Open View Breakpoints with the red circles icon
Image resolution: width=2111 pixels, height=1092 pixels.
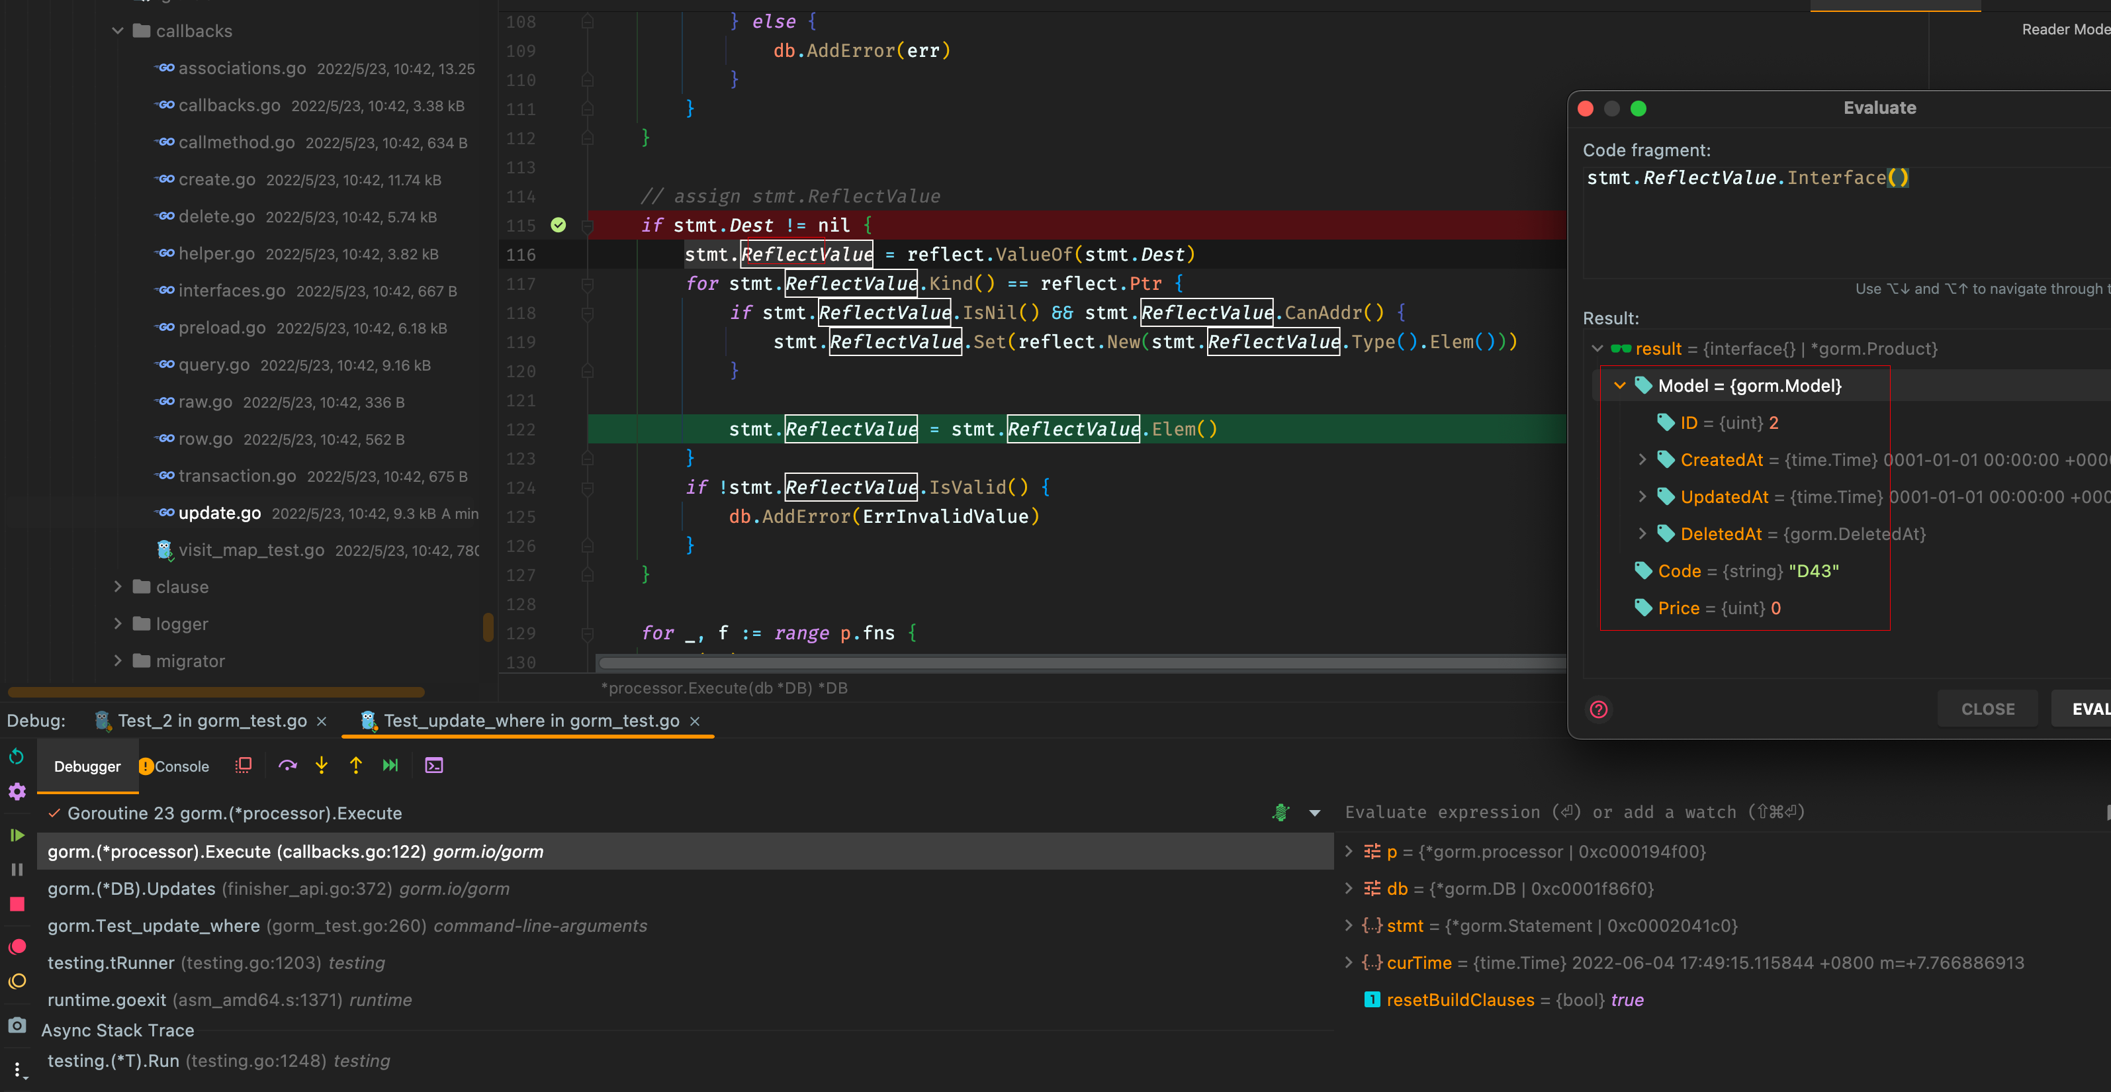tap(17, 946)
